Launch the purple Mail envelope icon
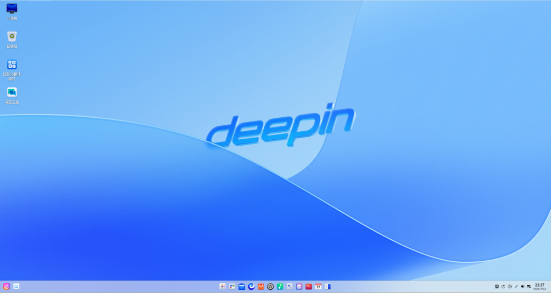The image size is (551, 293). tap(299, 287)
